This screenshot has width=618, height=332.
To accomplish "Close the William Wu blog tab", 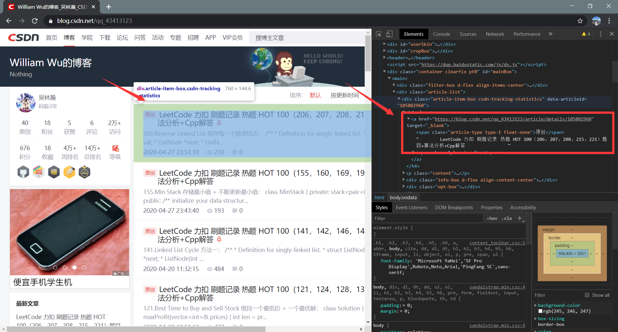I will click(x=93, y=7).
